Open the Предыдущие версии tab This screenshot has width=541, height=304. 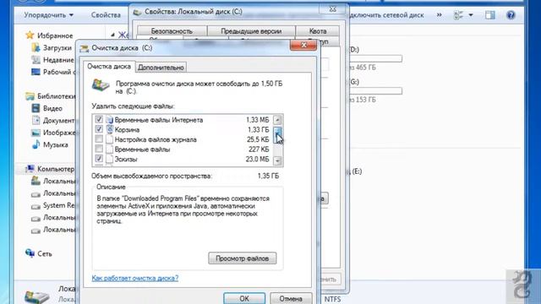point(251,31)
